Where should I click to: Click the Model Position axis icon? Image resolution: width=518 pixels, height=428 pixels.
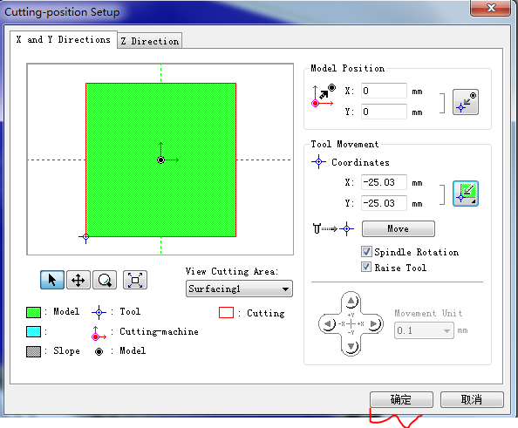click(x=324, y=96)
